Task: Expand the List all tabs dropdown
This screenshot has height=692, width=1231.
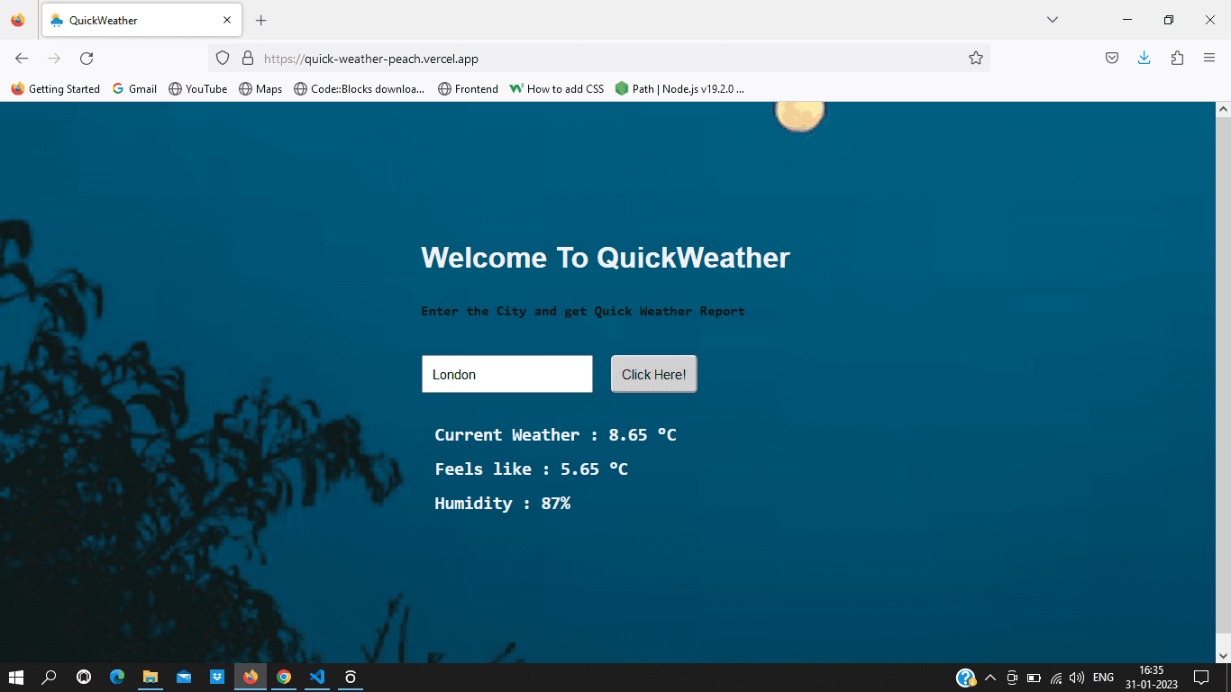Action: click(1052, 20)
